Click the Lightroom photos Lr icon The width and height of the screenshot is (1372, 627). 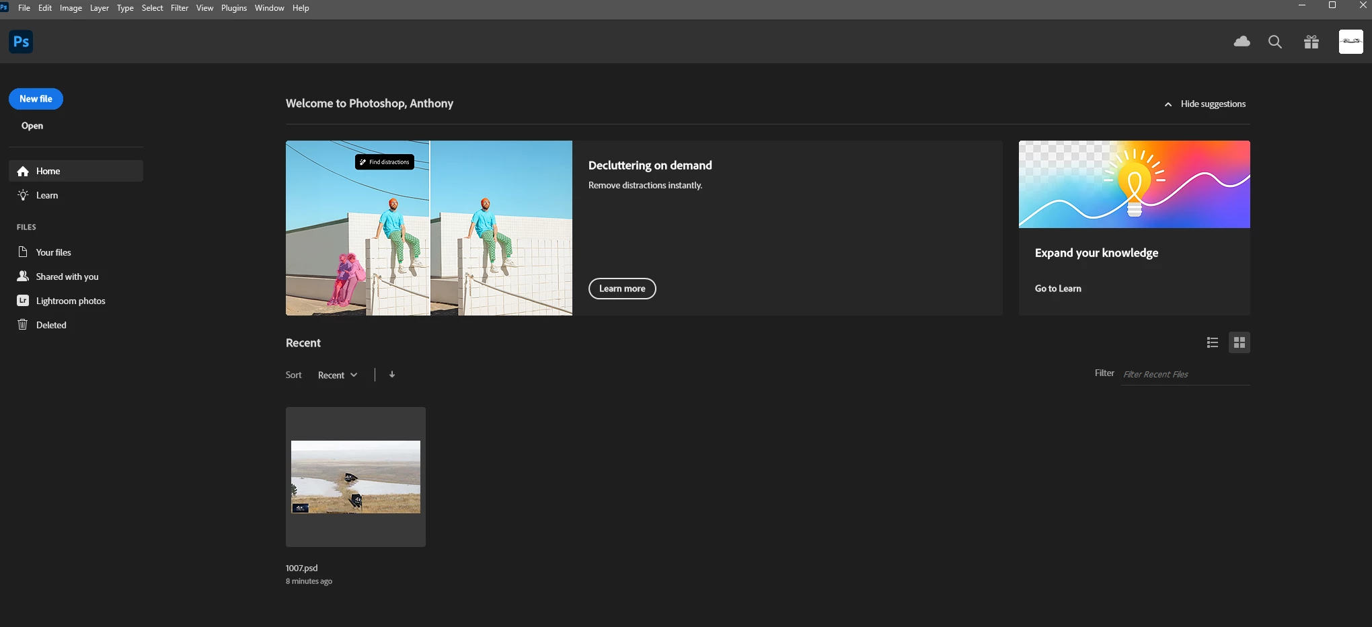23,301
